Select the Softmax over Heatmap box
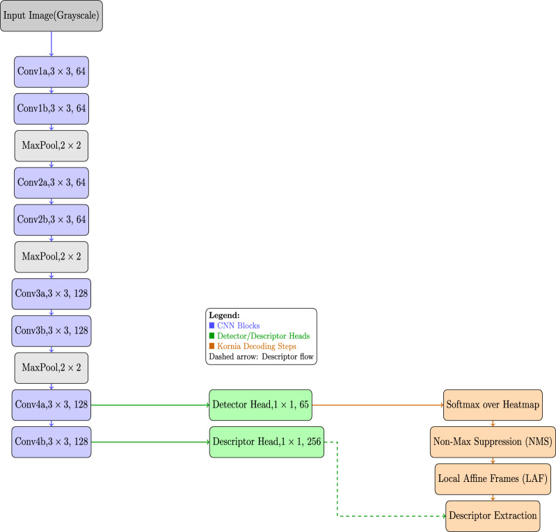This screenshot has height=532, width=556. pyautogui.click(x=493, y=405)
